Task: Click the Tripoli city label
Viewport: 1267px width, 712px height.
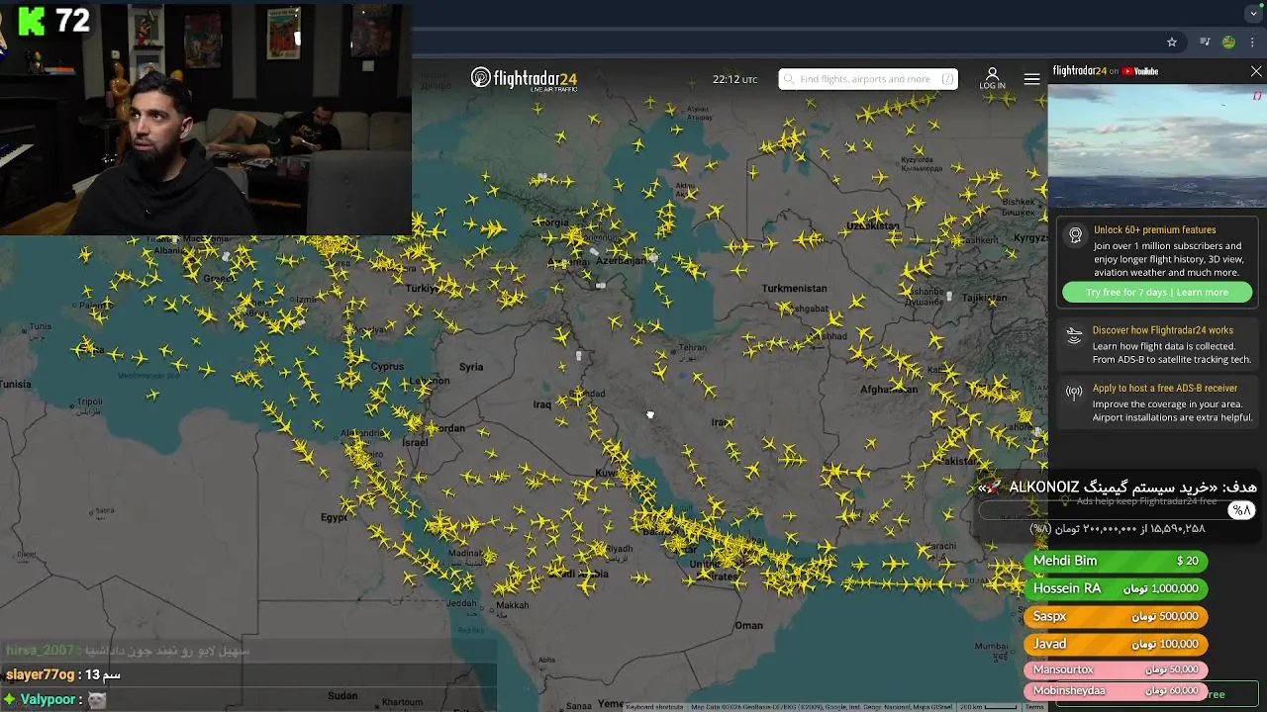Action: point(89,401)
